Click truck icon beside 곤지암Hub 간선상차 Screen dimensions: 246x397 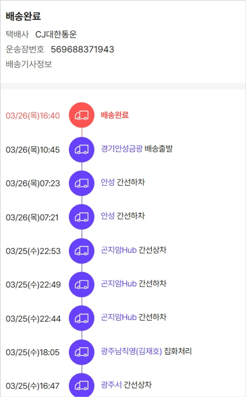pyautogui.click(x=82, y=251)
